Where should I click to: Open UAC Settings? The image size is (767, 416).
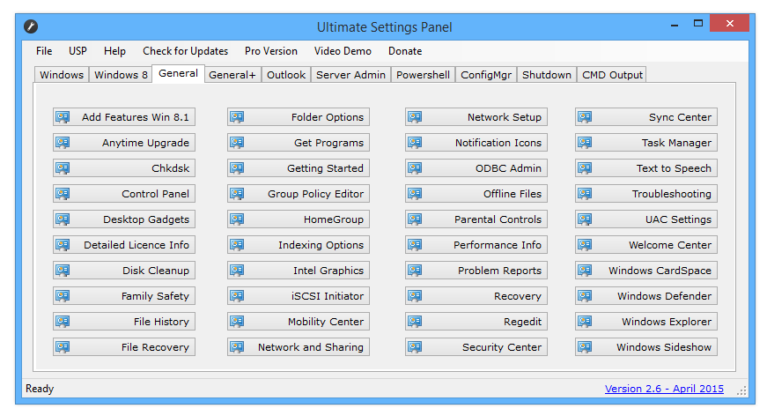point(646,219)
